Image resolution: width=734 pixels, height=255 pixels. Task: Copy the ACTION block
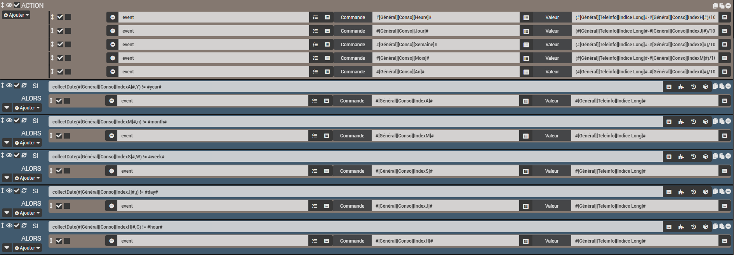(x=715, y=5)
